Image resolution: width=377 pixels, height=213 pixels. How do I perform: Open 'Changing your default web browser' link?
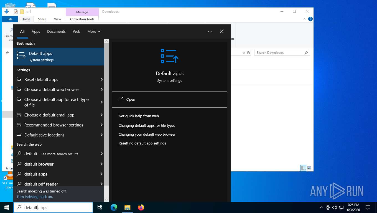point(147,135)
